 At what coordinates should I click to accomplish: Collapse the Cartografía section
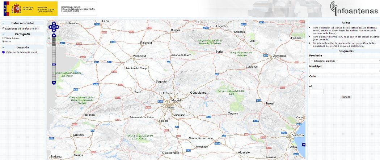[x=3, y=34]
